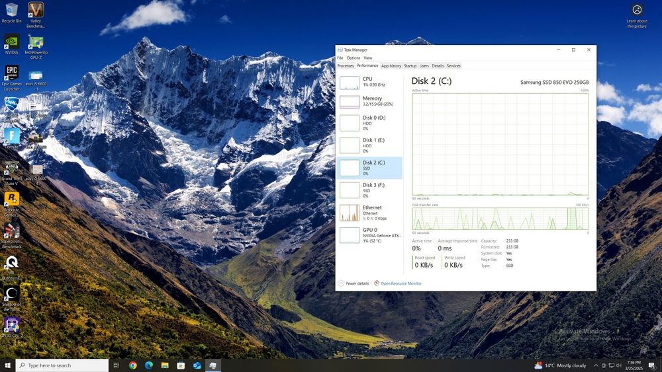Open the Epic Games Launcher shortcut
Image resolution: width=662 pixels, height=372 pixels.
[x=11, y=78]
